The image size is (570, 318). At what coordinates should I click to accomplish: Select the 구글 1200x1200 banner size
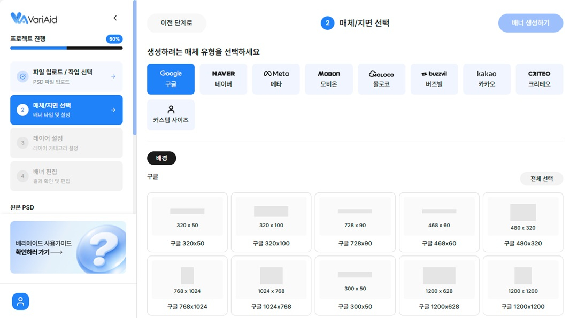click(x=522, y=285)
